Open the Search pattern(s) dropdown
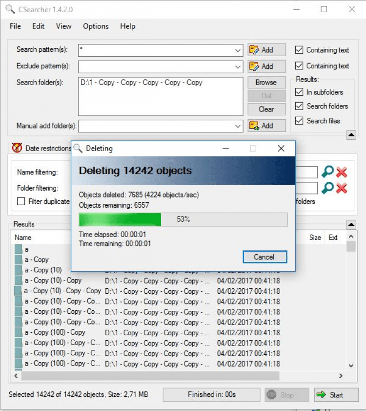 (238, 50)
